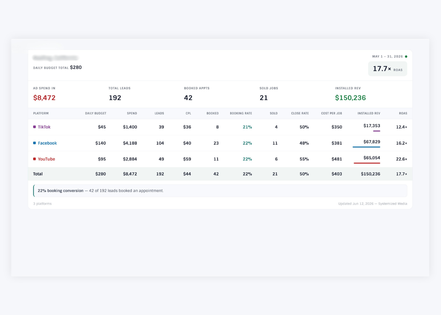This screenshot has height=315, width=441.
Task: Click Facebook's 16.2× ROAS cell
Action: pyautogui.click(x=402, y=143)
